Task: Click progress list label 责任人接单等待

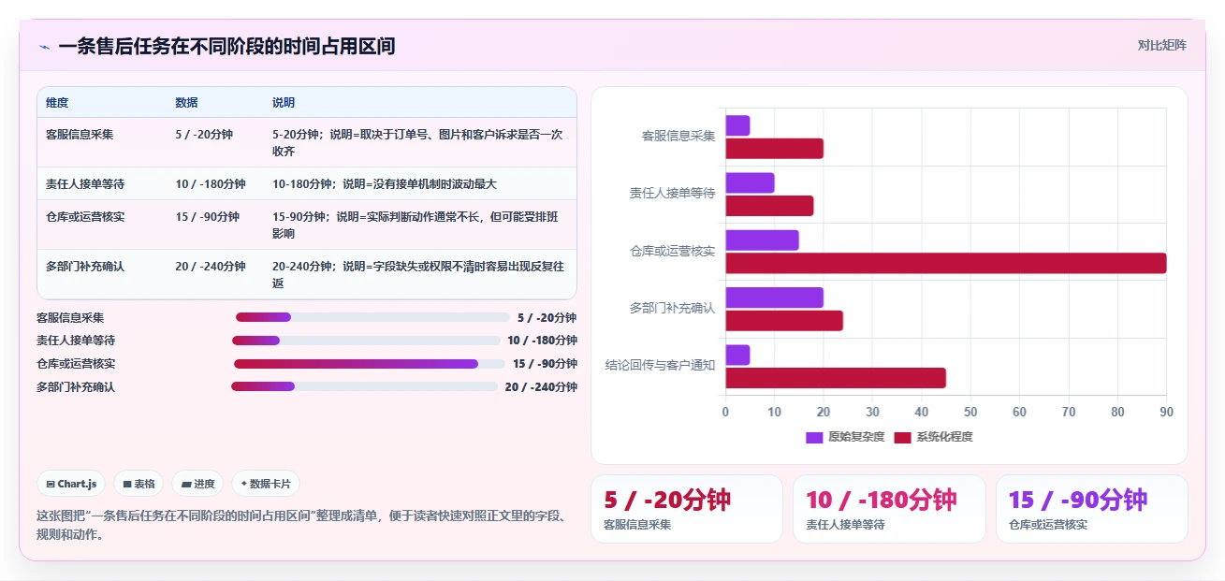Action: pos(76,341)
